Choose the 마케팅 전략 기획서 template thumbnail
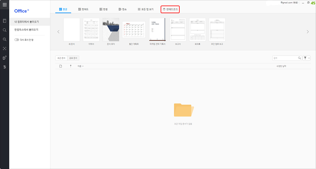The height and width of the screenshot is (169, 316). click(157, 29)
